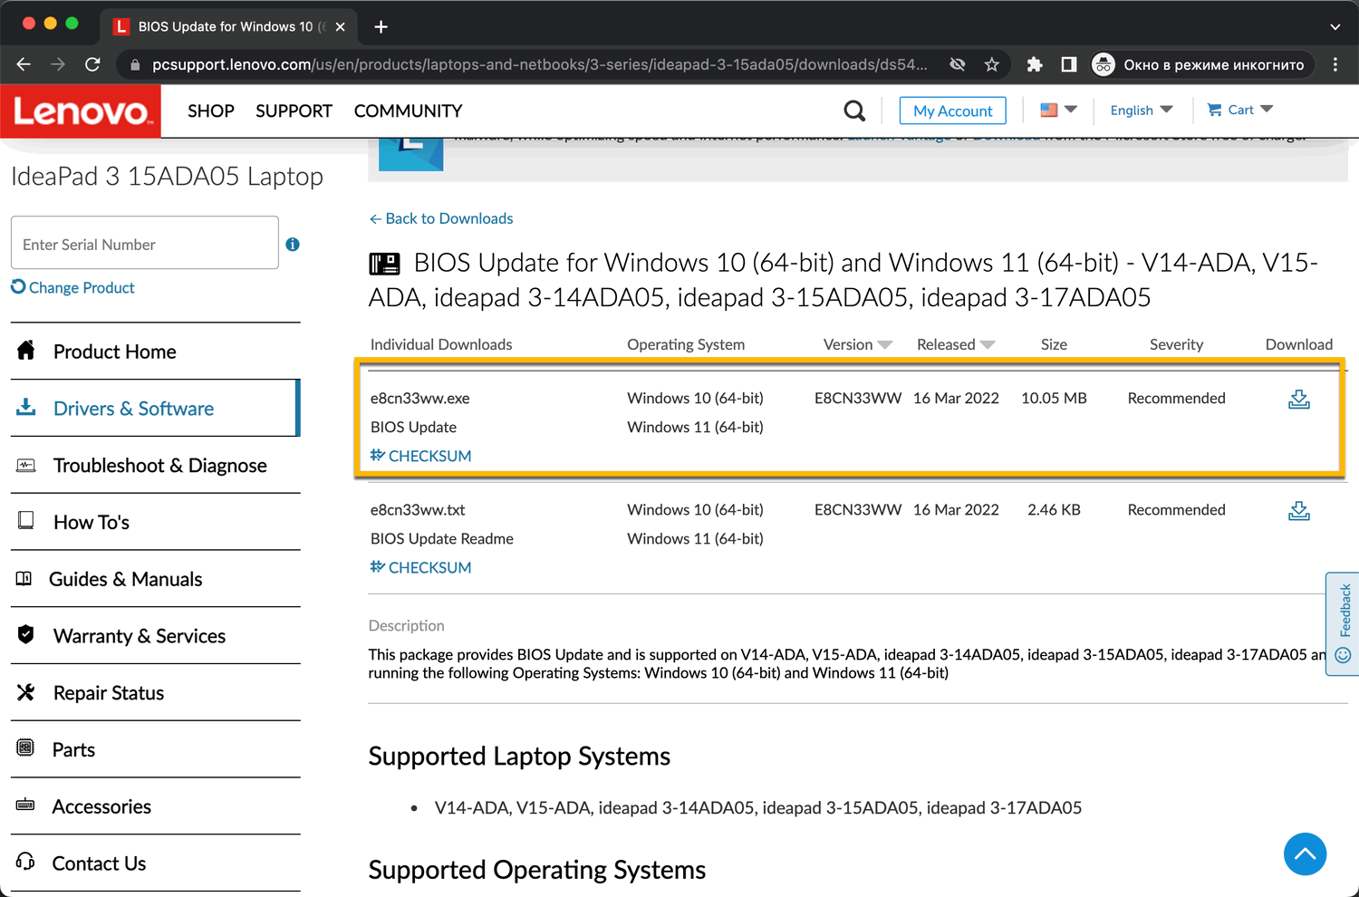Reload the page
This screenshot has height=897, width=1359.
[x=92, y=64]
